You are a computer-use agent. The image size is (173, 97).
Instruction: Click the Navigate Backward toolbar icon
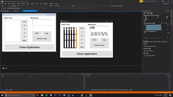(x=3, y=6)
